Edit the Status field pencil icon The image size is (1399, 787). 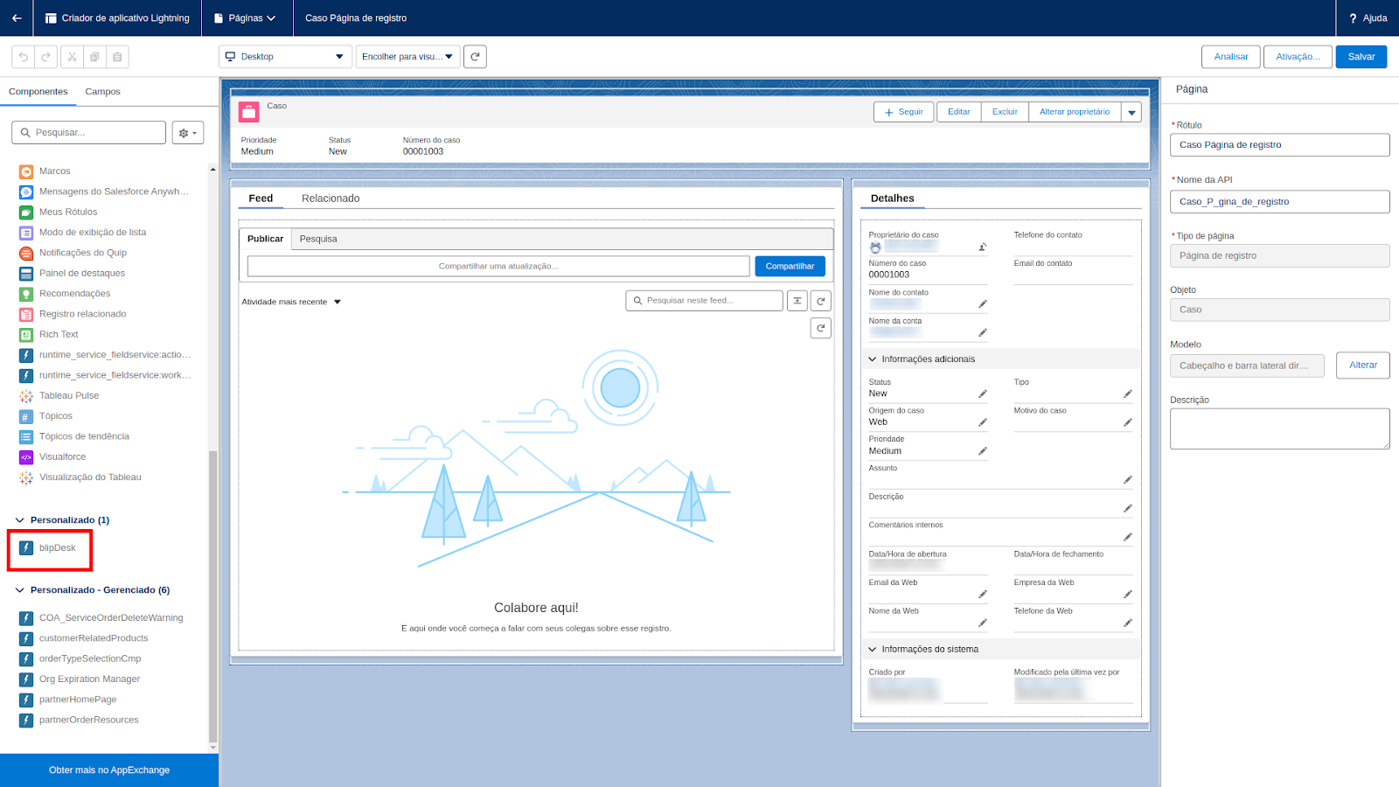point(982,393)
